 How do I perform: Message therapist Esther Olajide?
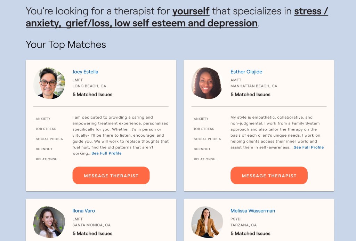point(269,176)
